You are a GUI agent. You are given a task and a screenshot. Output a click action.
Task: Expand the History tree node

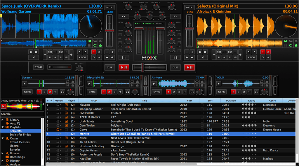pyautogui.click(x=2, y=161)
